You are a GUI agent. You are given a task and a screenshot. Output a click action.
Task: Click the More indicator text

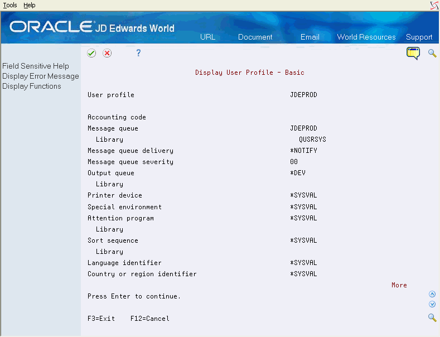pos(399,285)
